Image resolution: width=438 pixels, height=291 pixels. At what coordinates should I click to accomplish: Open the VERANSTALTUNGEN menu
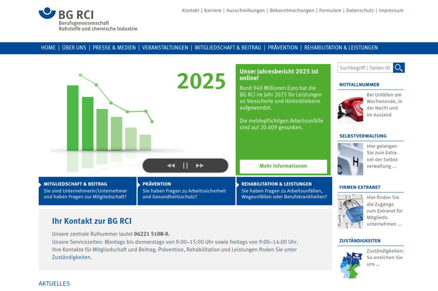pyautogui.click(x=165, y=48)
